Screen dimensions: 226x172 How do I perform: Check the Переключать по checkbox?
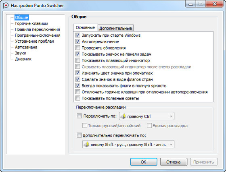click(x=79, y=116)
